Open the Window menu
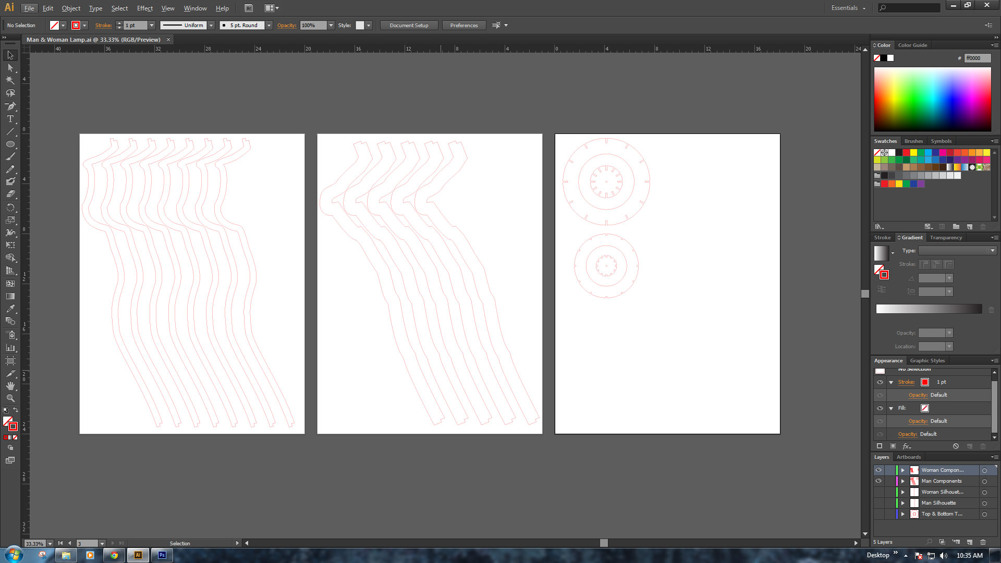 [195, 8]
